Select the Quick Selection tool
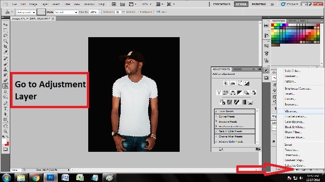This screenshot has width=325, height=182. pyautogui.click(x=6, y=41)
